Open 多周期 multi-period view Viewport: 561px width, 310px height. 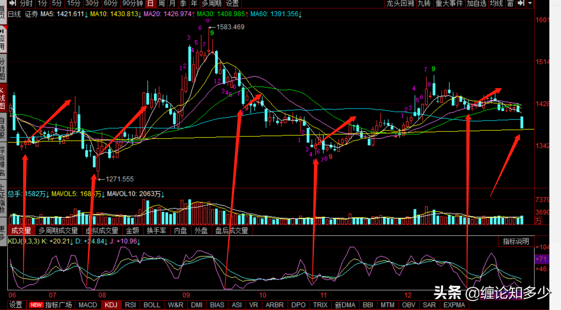[x=211, y=3]
